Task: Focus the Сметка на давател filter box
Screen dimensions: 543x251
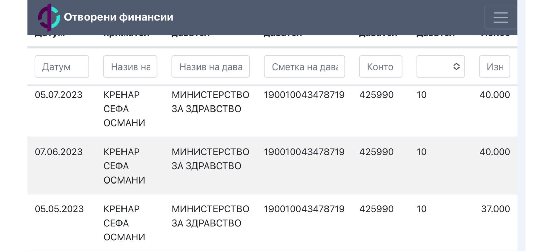Action: pos(304,66)
